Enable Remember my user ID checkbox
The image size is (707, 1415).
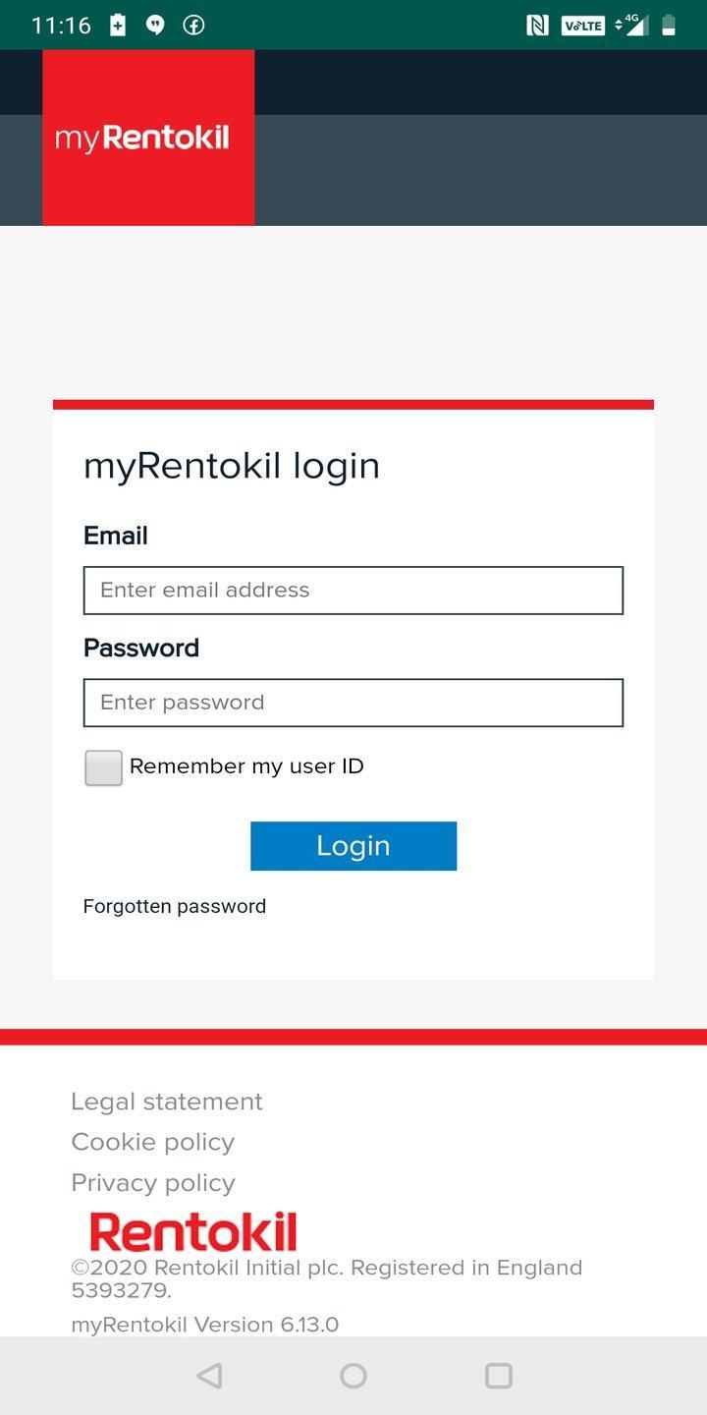point(103,767)
